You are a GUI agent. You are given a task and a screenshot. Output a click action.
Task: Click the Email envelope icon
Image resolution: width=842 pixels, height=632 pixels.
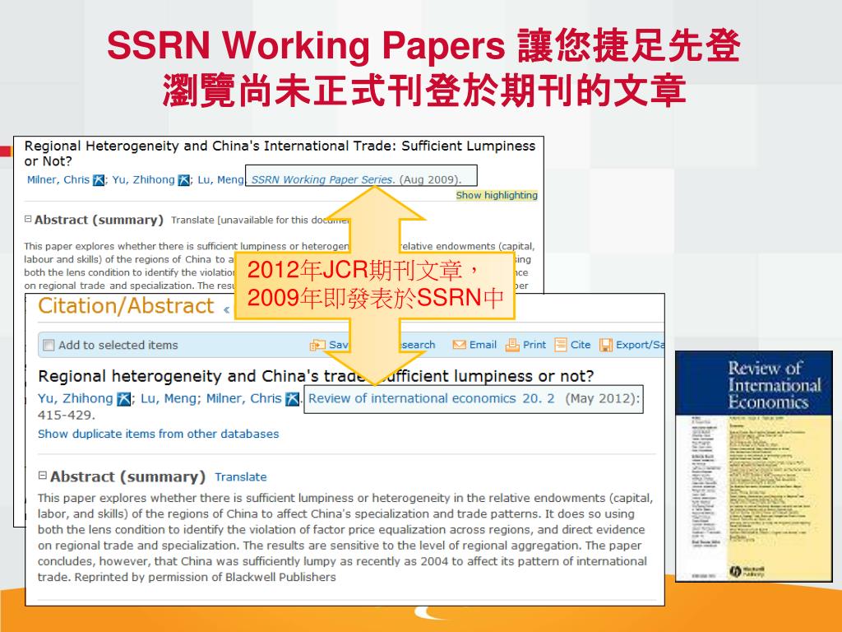459,345
